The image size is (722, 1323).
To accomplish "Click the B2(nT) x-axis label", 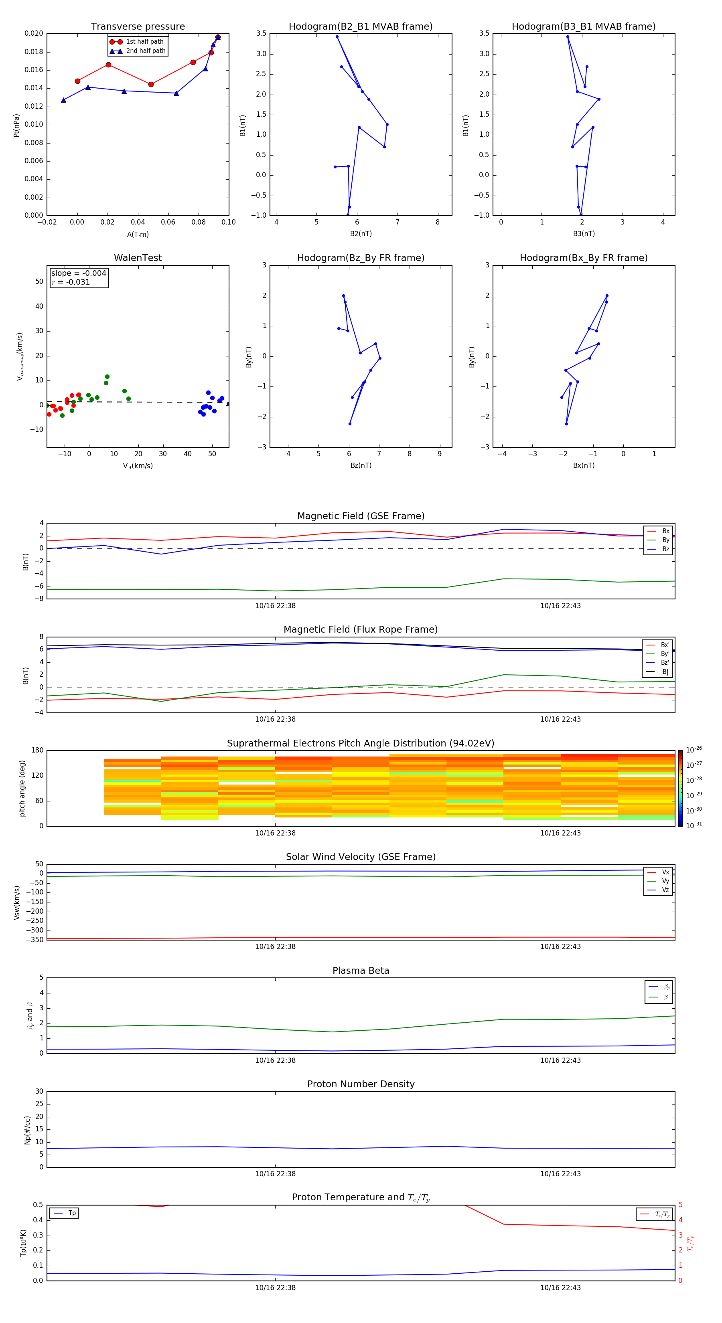I will [x=361, y=234].
